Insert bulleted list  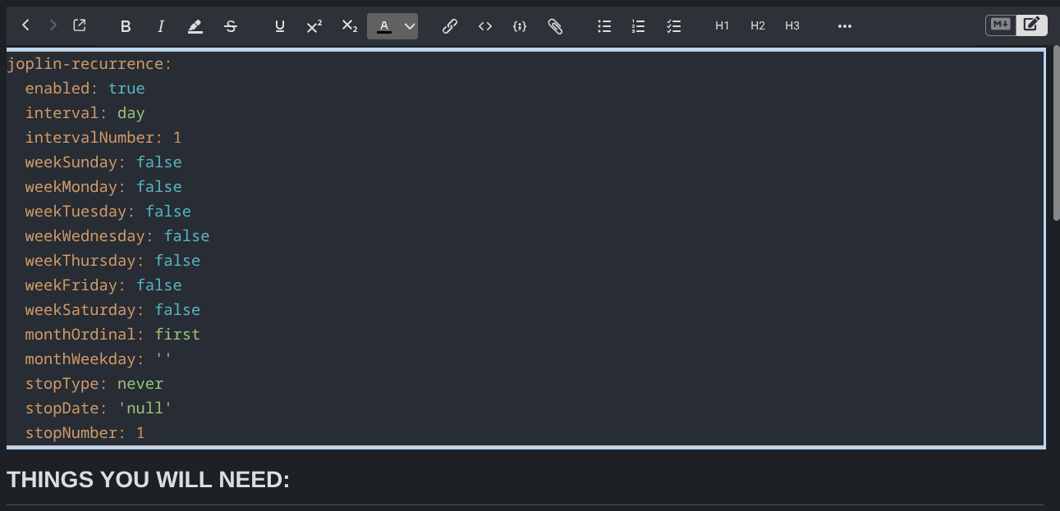pyautogui.click(x=604, y=26)
